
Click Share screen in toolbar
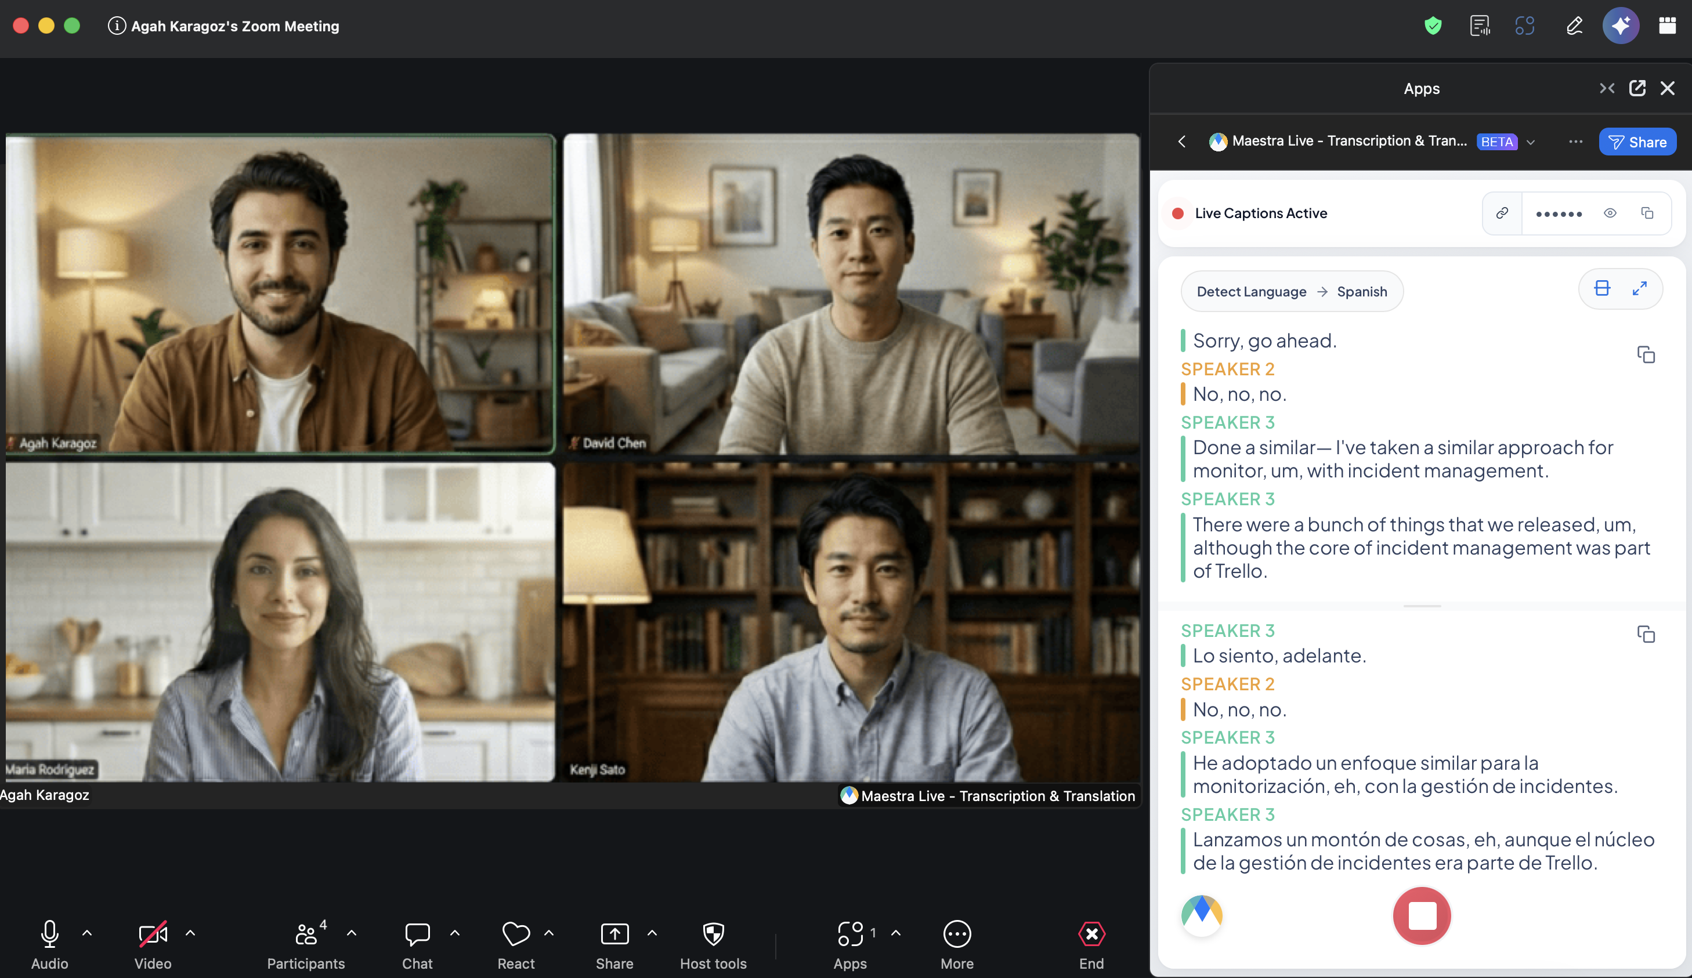click(x=614, y=944)
